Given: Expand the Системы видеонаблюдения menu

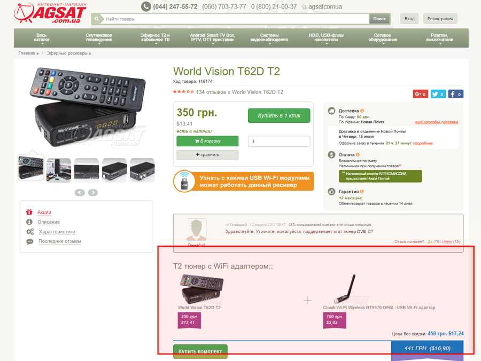Looking at the screenshot, I should [269, 38].
